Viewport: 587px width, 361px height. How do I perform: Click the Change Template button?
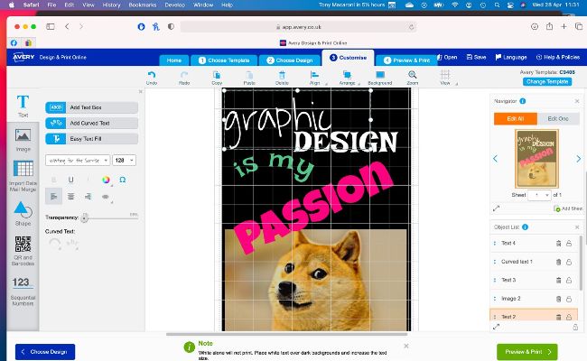tap(547, 82)
